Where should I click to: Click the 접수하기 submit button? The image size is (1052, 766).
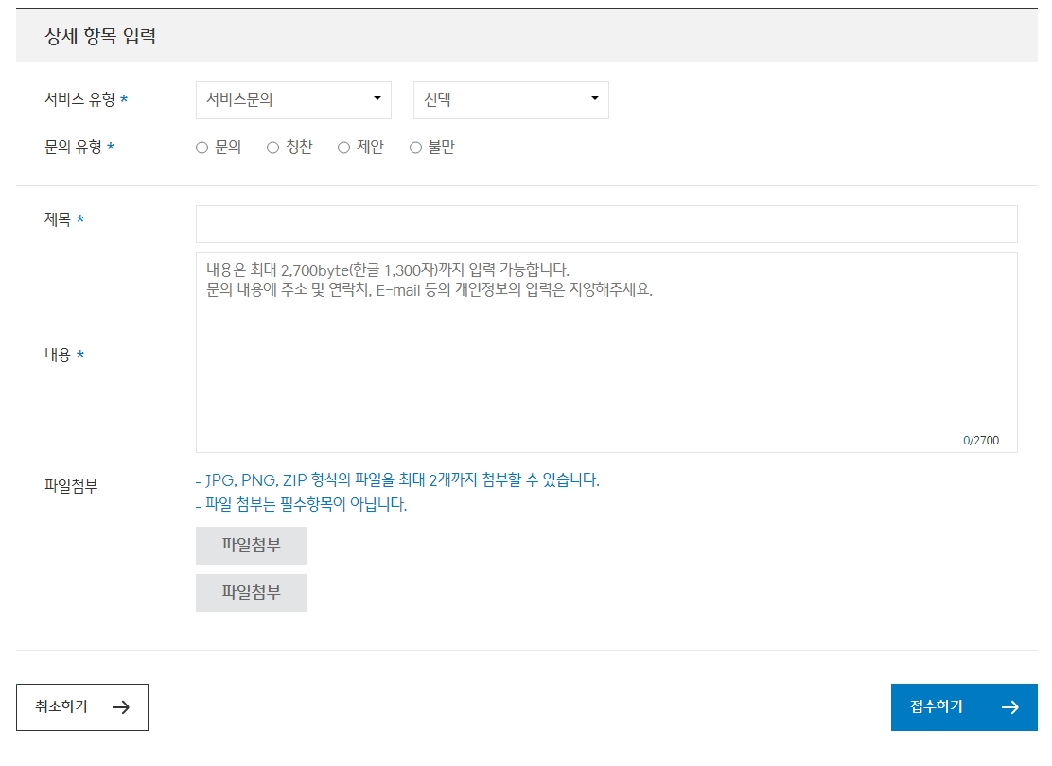point(963,706)
